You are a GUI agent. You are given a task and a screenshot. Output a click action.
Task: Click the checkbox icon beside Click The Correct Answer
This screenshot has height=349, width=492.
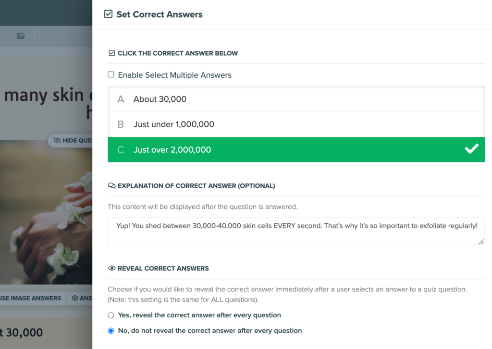[111, 53]
